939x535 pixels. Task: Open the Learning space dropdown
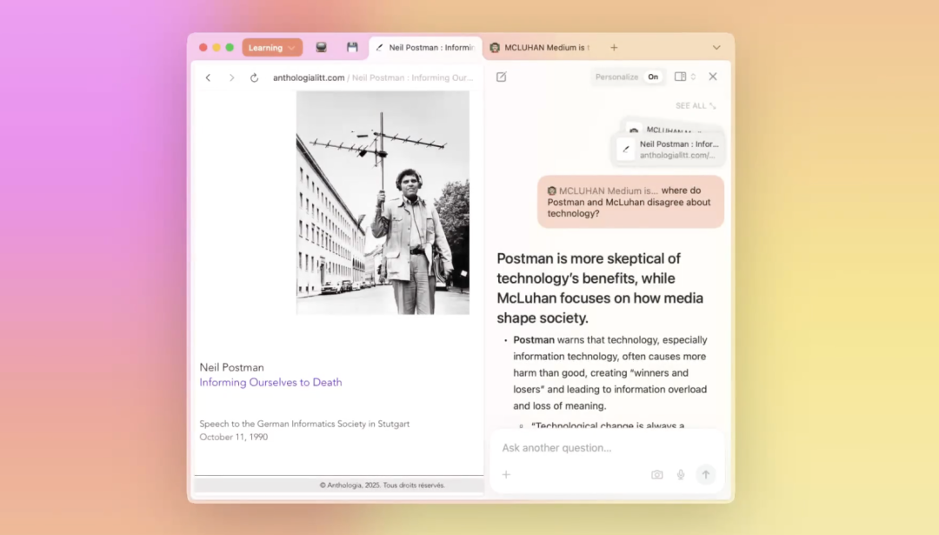click(x=271, y=48)
